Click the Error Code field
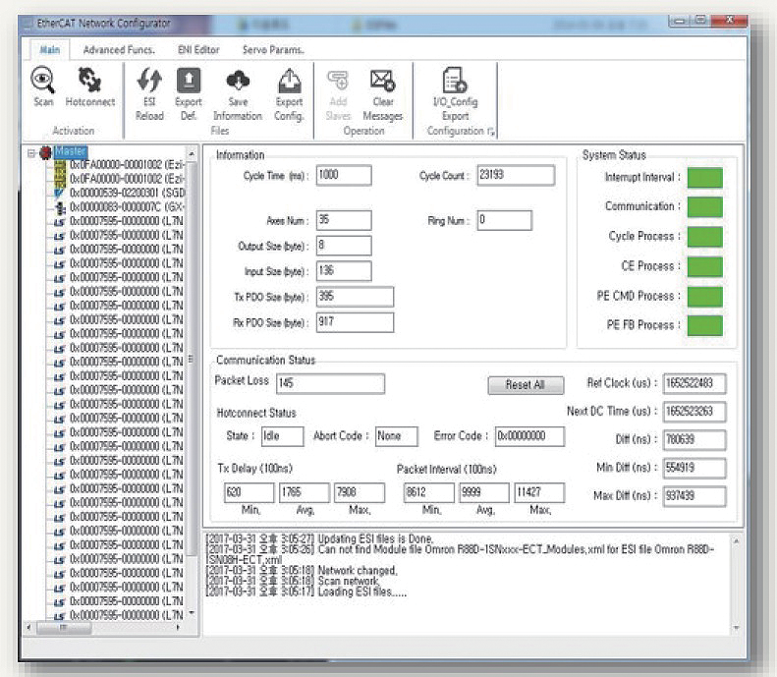Viewport: 777px width, 677px height. tap(529, 436)
